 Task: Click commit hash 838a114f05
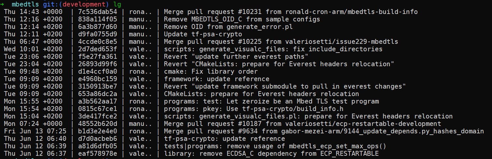click(x=97, y=19)
